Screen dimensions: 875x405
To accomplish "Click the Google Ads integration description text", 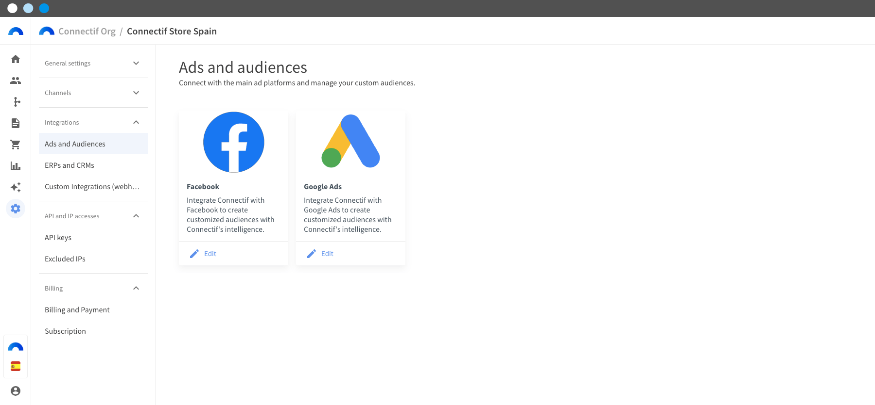I will pyautogui.click(x=348, y=215).
